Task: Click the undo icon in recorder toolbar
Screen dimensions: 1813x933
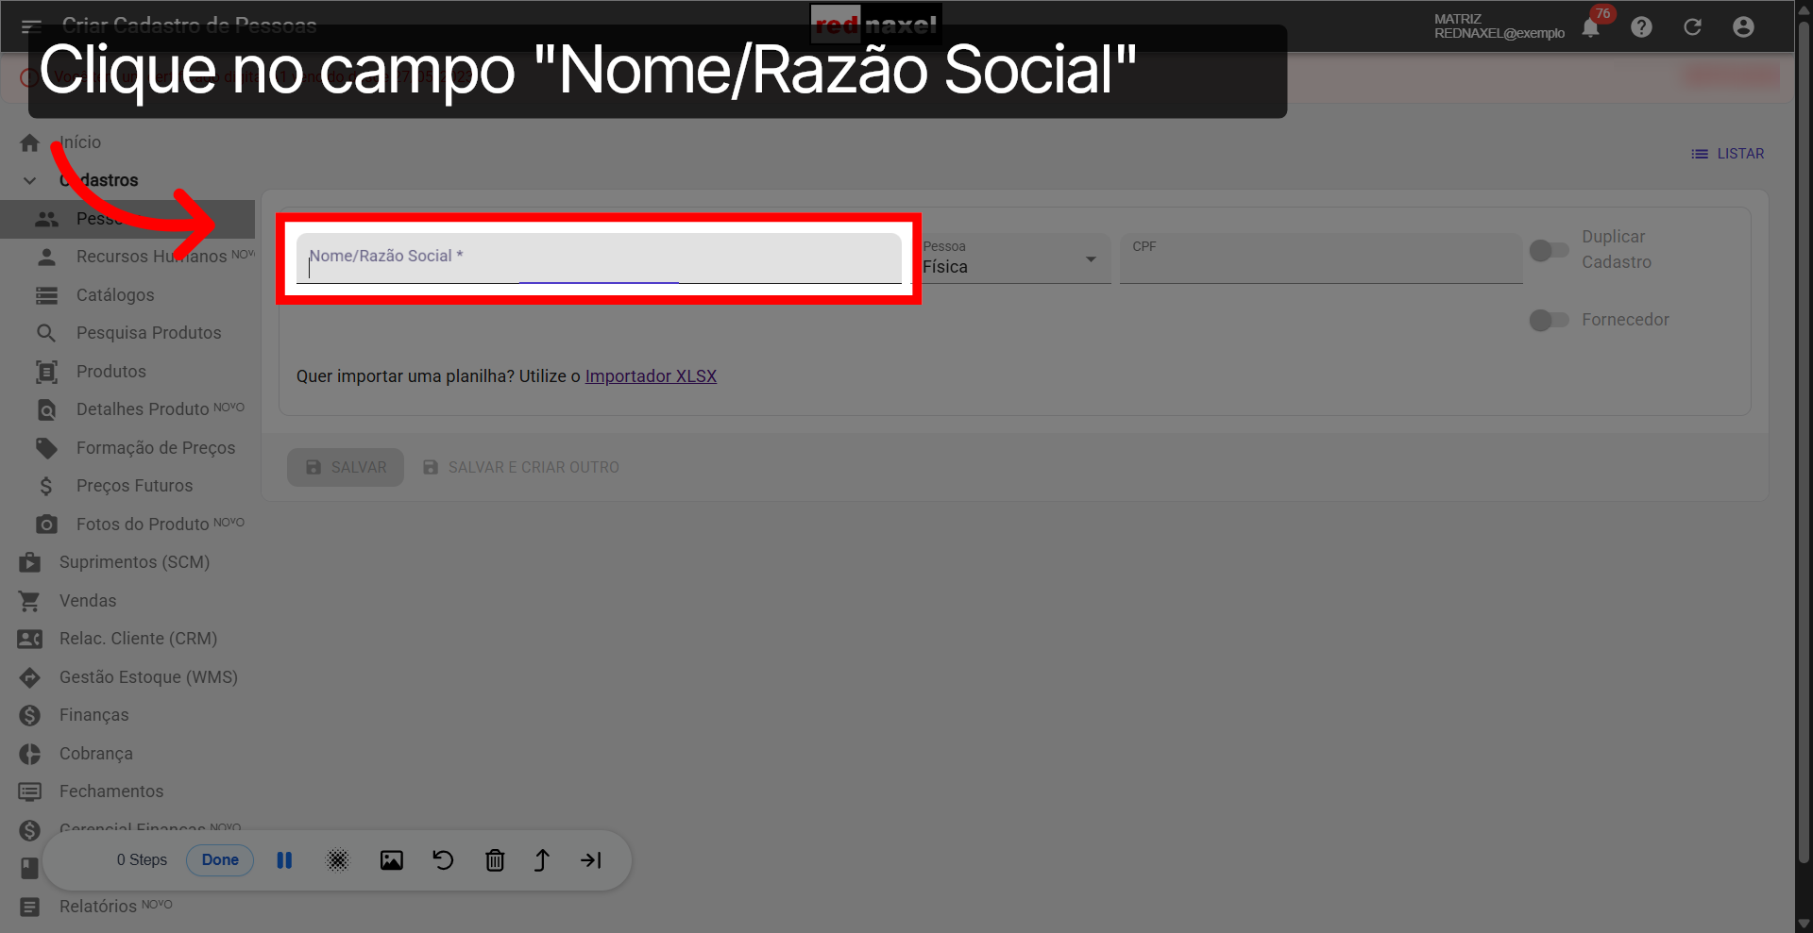Action: click(x=443, y=859)
